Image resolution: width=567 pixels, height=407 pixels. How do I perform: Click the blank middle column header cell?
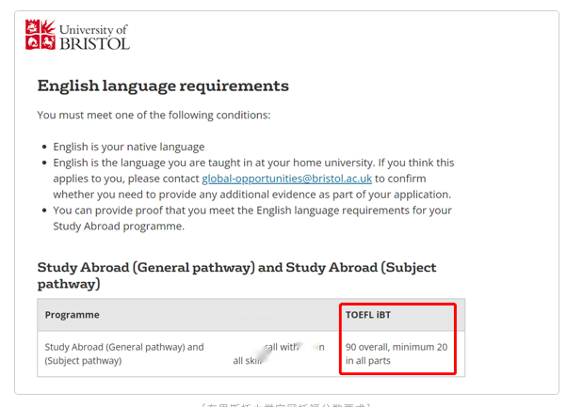pyautogui.click(x=281, y=315)
